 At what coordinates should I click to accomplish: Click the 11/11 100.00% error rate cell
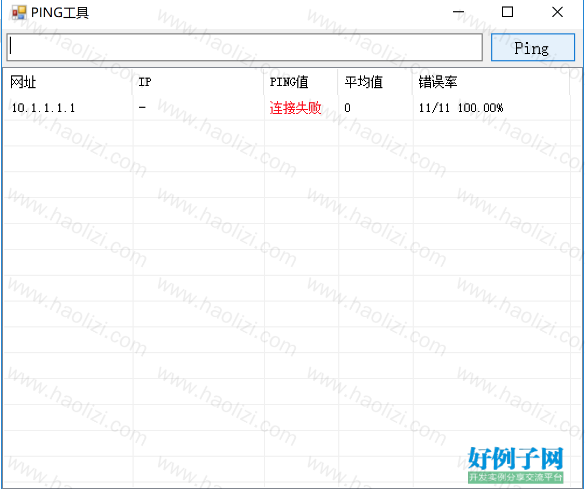pos(461,108)
